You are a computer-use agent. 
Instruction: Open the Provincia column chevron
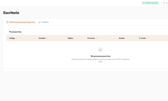click(96, 38)
